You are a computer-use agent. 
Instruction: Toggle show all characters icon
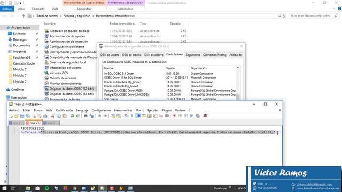[132, 116]
